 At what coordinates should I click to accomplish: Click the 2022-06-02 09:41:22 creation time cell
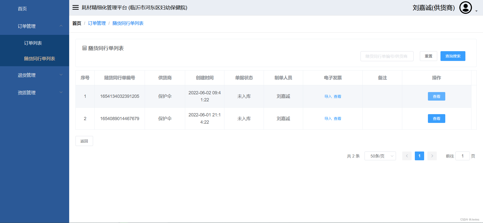tap(205, 96)
